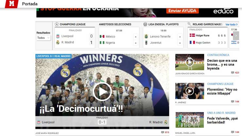Open 'Hoy no existe Mbappé' article
This screenshot has height=136, width=242.
(222, 91)
